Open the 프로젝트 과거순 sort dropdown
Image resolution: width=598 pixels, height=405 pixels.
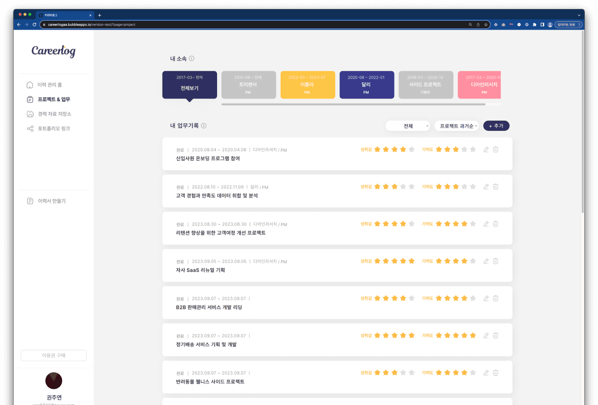(x=457, y=126)
